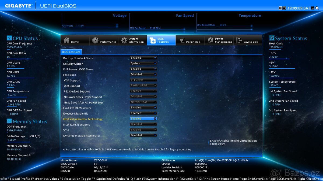Select the Dynamic Storage Accelerator label
The image size is (323, 181).
click(x=82, y=136)
